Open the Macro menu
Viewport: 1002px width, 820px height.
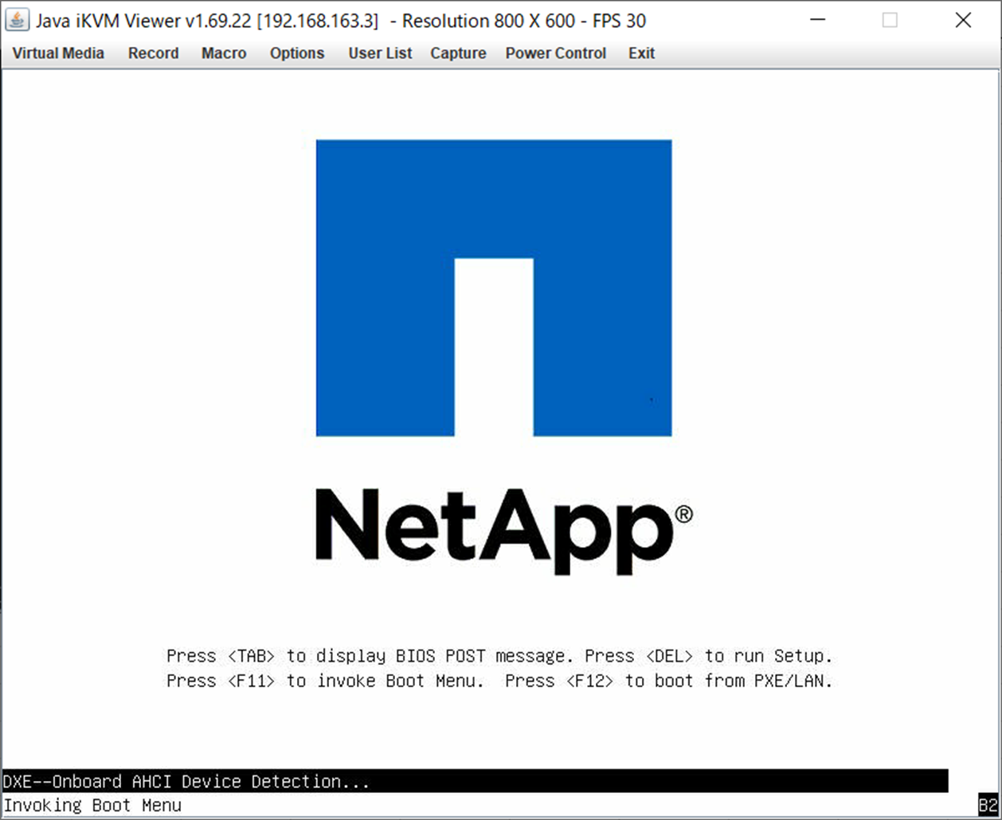click(x=223, y=53)
